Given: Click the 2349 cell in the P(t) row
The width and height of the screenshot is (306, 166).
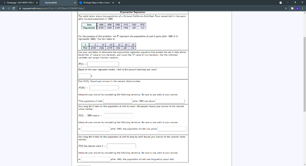Looking at the screenshot, I should [110, 48].
